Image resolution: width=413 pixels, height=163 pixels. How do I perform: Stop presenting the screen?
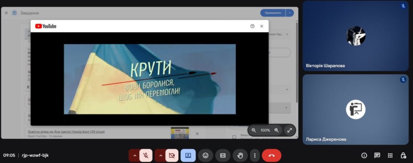[x=188, y=155]
